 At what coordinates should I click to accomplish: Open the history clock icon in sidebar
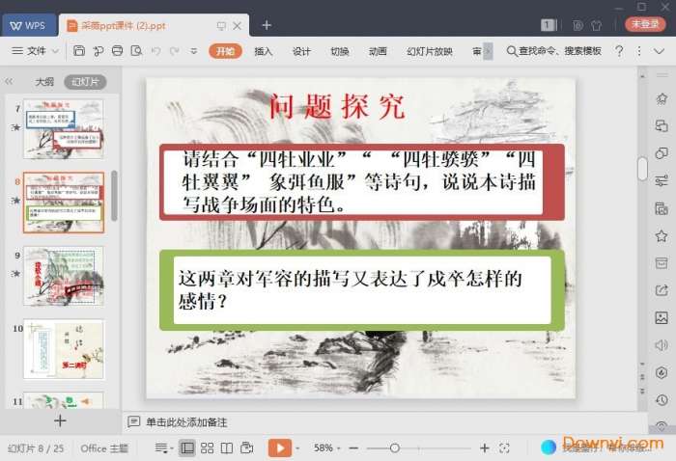(662, 400)
